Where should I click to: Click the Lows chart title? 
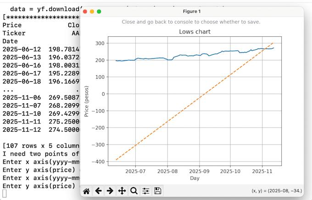195,32
